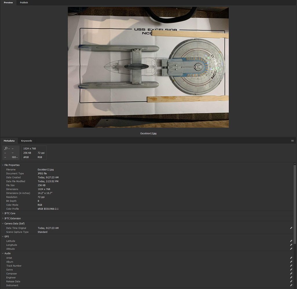297x289 pixels.
Task: Collapse the Audio section
Action: tap(3, 253)
